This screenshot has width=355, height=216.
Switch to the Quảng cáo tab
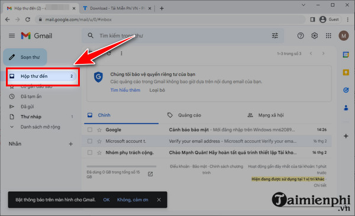pos(189,115)
